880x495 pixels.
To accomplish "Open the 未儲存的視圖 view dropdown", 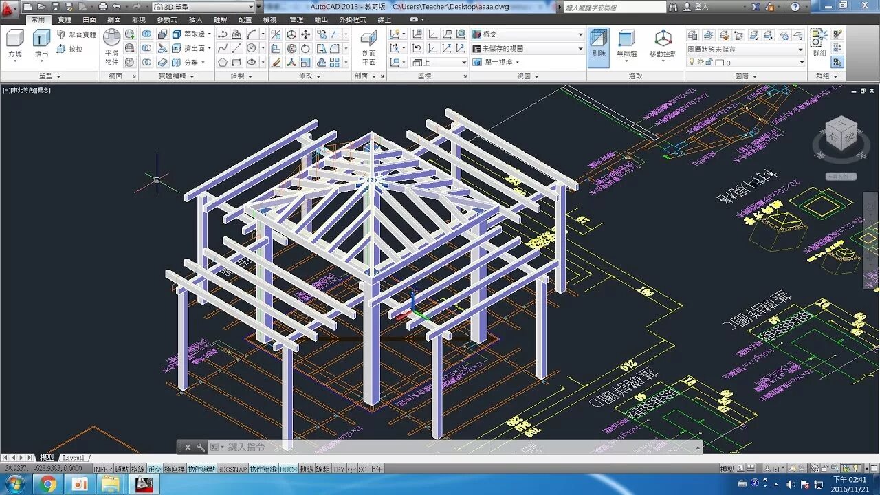I will (x=527, y=49).
